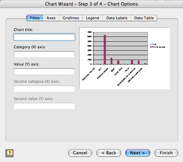Focus the Chart title text field
Viewport: 183px width, 162px height.
pyautogui.click(x=44, y=37)
